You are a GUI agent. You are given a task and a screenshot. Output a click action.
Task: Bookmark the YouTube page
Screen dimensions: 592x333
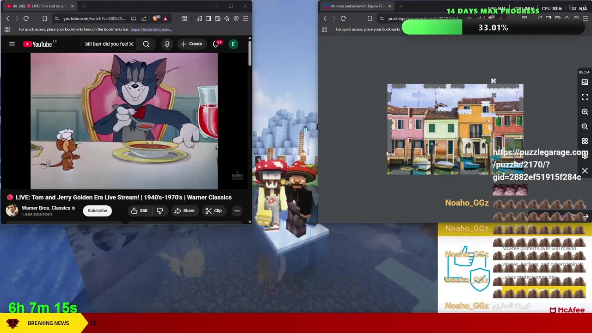point(44,18)
